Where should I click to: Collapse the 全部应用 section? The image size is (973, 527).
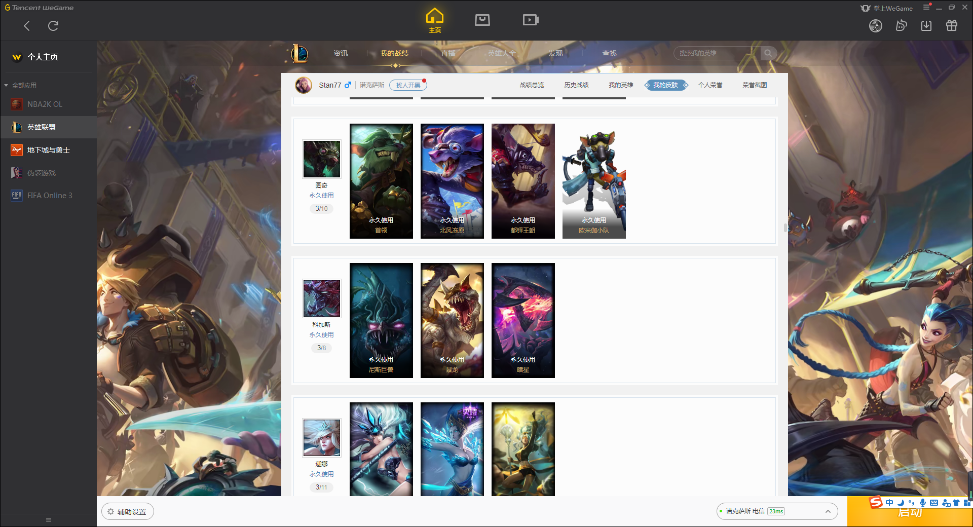point(20,85)
